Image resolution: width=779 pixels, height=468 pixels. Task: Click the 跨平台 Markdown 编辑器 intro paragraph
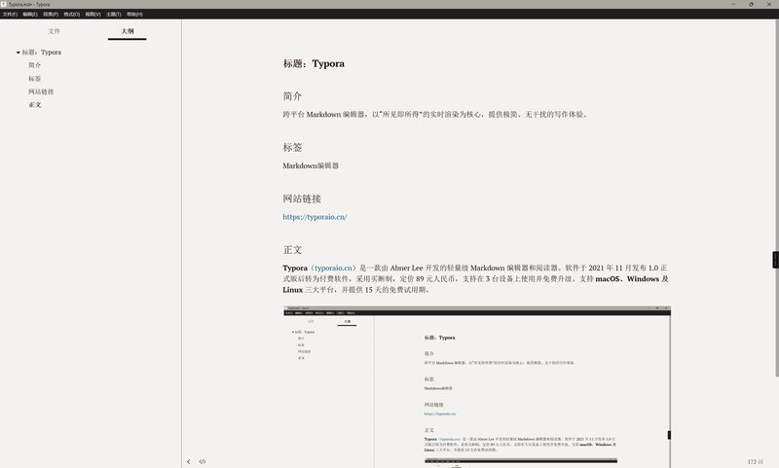coord(435,114)
